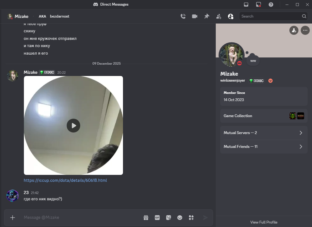Add friends to this DM
Screen dimensions: 312x227
tap(219, 16)
